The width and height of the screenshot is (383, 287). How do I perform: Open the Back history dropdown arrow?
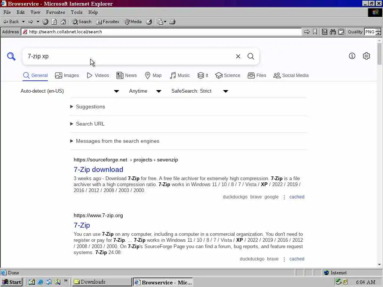click(x=23, y=22)
